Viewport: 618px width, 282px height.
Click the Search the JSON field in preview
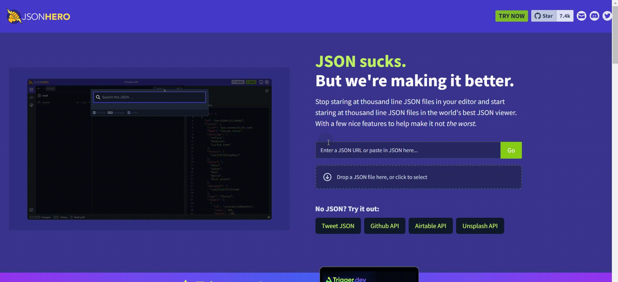click(149, 97)
